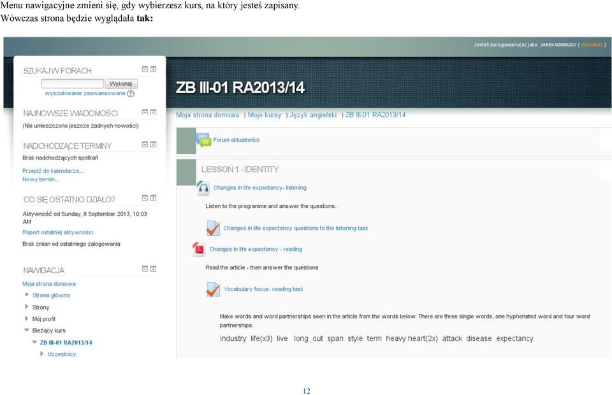Click 'Listen to the programme' instruction text
612x395 pixels.
pyautogui.click(x=271, y=206)
